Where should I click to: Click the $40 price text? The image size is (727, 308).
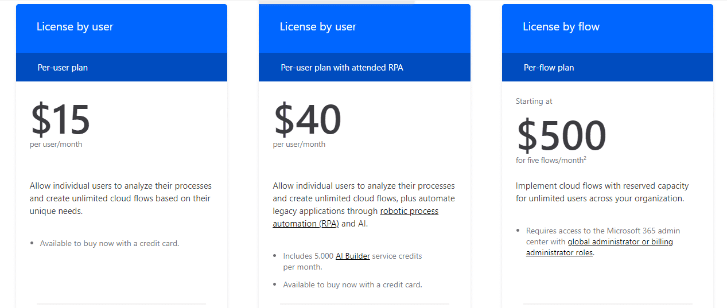[308, 120]
